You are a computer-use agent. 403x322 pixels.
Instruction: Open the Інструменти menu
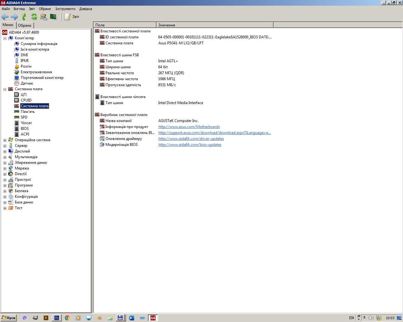coord(65,9)
